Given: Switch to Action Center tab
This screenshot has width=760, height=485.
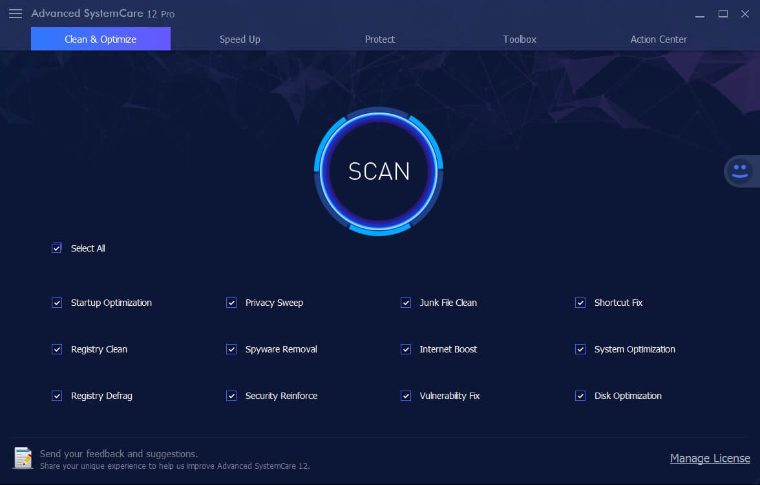Looking at the screenshot, I should [659, 39].
